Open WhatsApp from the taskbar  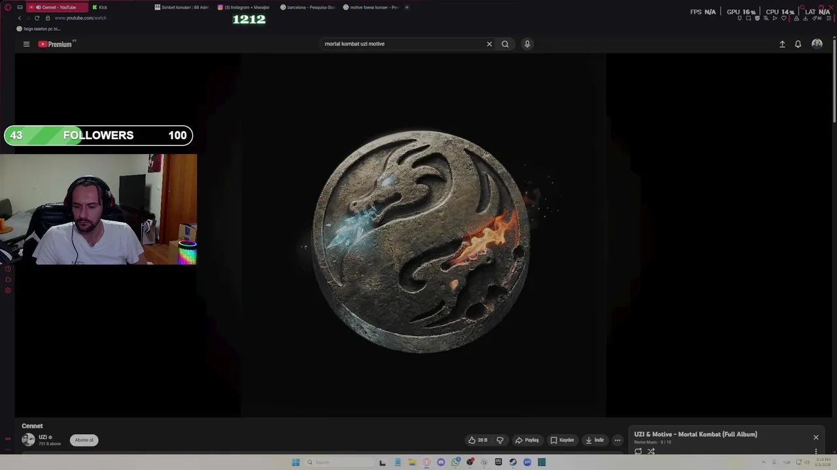[x=455, y=462]
